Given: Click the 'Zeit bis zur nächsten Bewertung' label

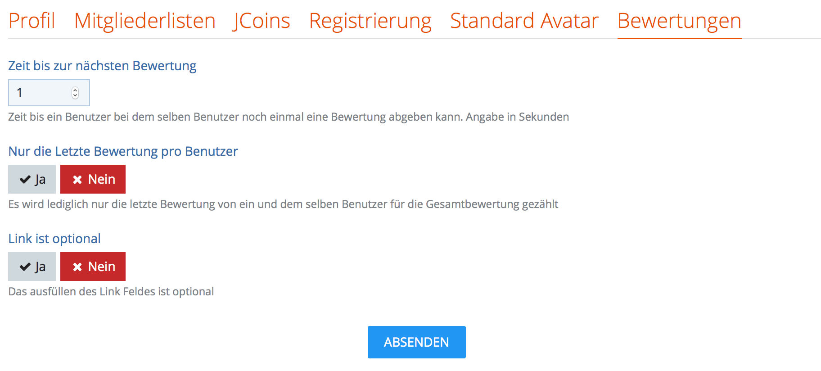Looking at the screenshot, I should point(102,66).
